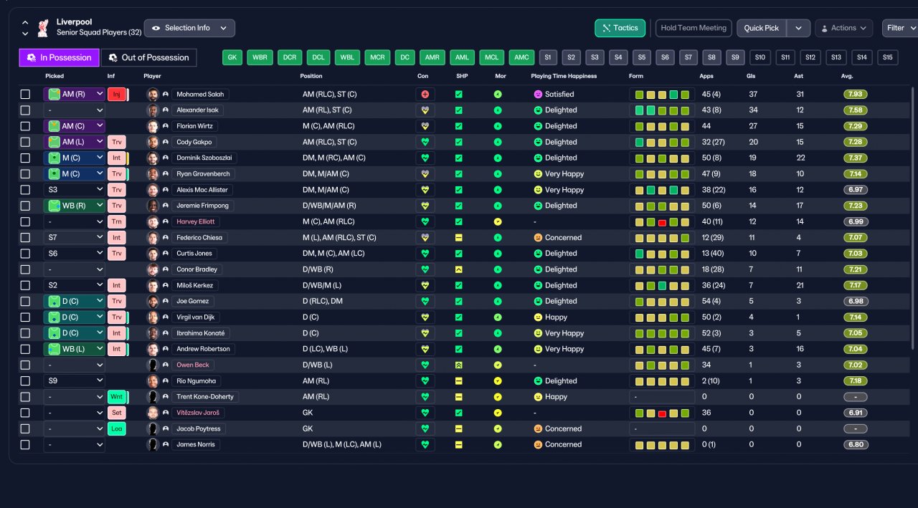Select the In Possession tab
Screen dimensions: 918x508
[59, 57]
